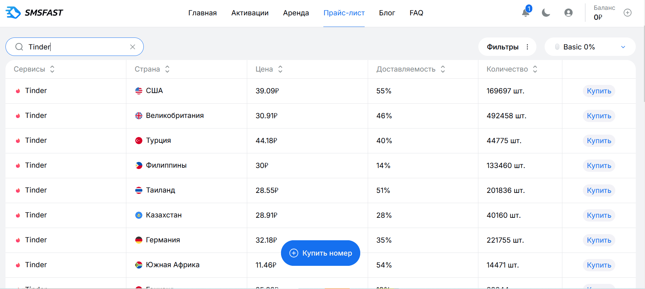Click the Казахстан country name

(164, 215)
